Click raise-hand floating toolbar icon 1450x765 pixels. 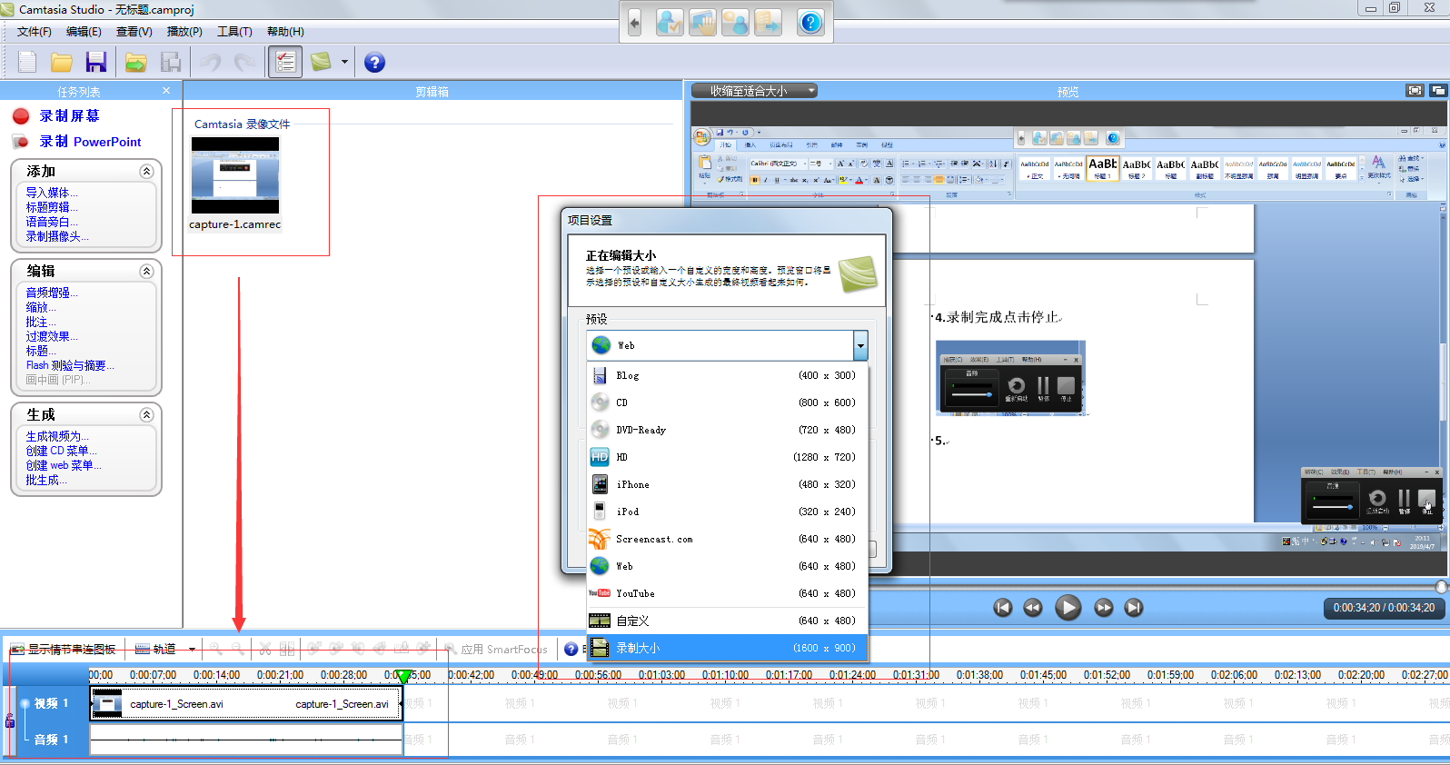pos(702,23)
